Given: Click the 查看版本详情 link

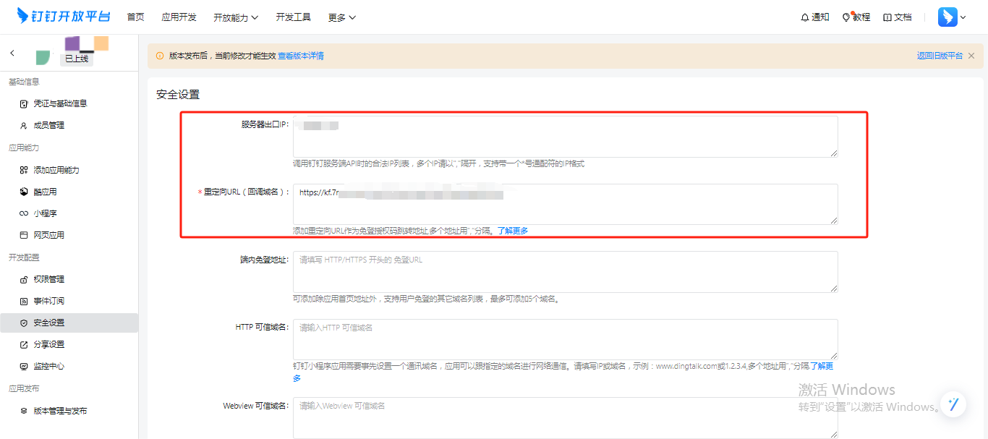Looking at the screenshot, I should coord(300,56).
